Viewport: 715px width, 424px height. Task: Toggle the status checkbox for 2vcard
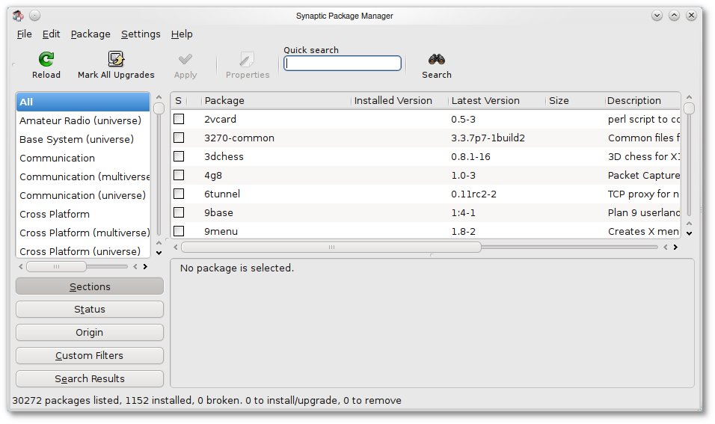pyautogui.click(x=179, y=119)
